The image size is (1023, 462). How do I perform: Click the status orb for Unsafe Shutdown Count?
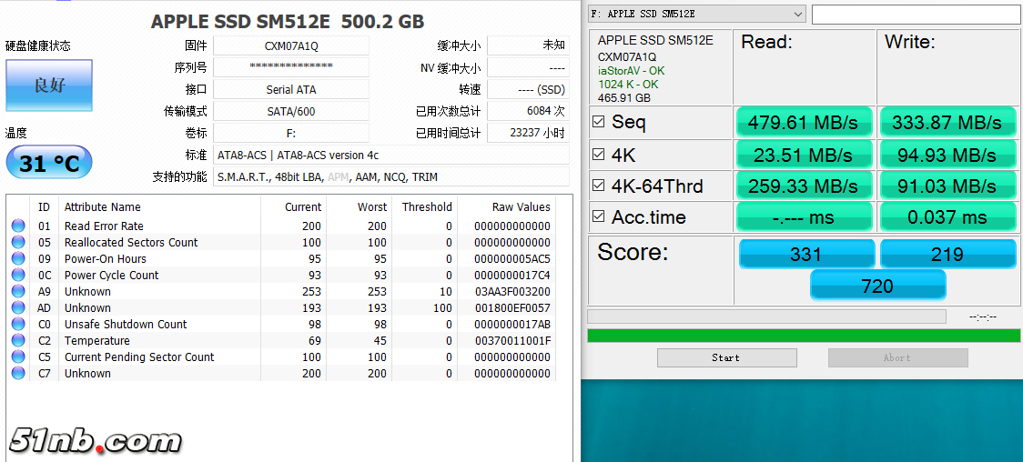point(17,325)
